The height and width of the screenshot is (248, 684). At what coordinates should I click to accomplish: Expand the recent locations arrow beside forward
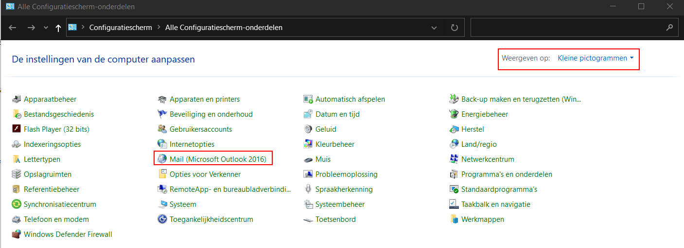(x=46, y=28)
